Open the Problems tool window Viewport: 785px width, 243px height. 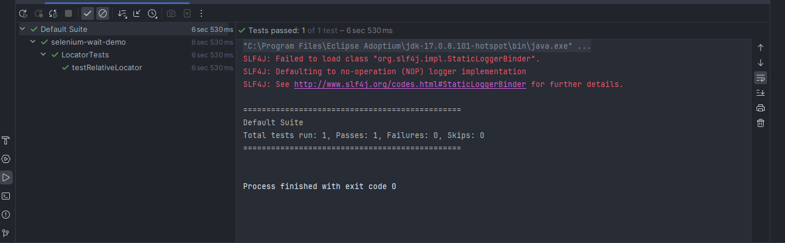click(x=6, y=215)
